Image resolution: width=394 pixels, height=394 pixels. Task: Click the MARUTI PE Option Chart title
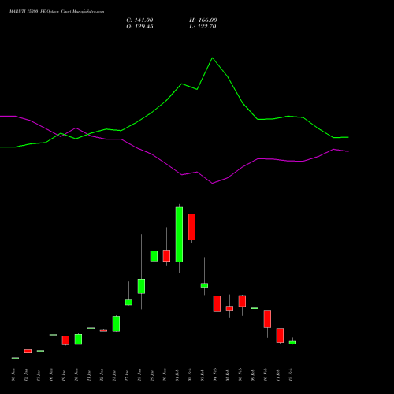tap(57, 12)
